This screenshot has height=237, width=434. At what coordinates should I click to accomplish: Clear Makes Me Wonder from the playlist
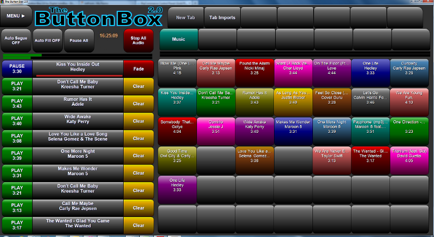point(138,173)
